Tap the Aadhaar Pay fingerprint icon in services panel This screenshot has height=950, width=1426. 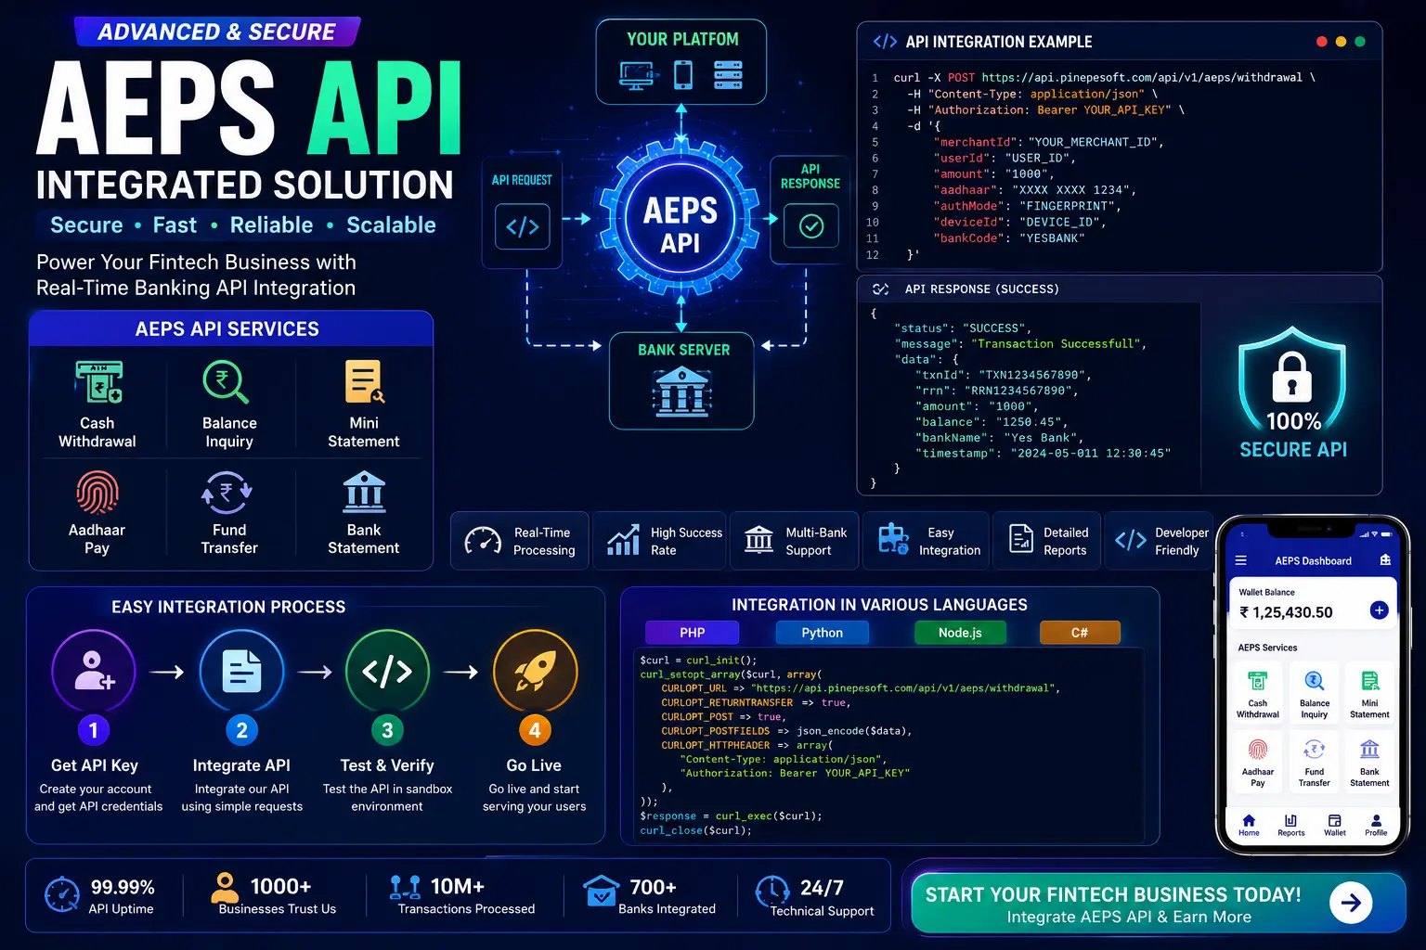[97, 493]
